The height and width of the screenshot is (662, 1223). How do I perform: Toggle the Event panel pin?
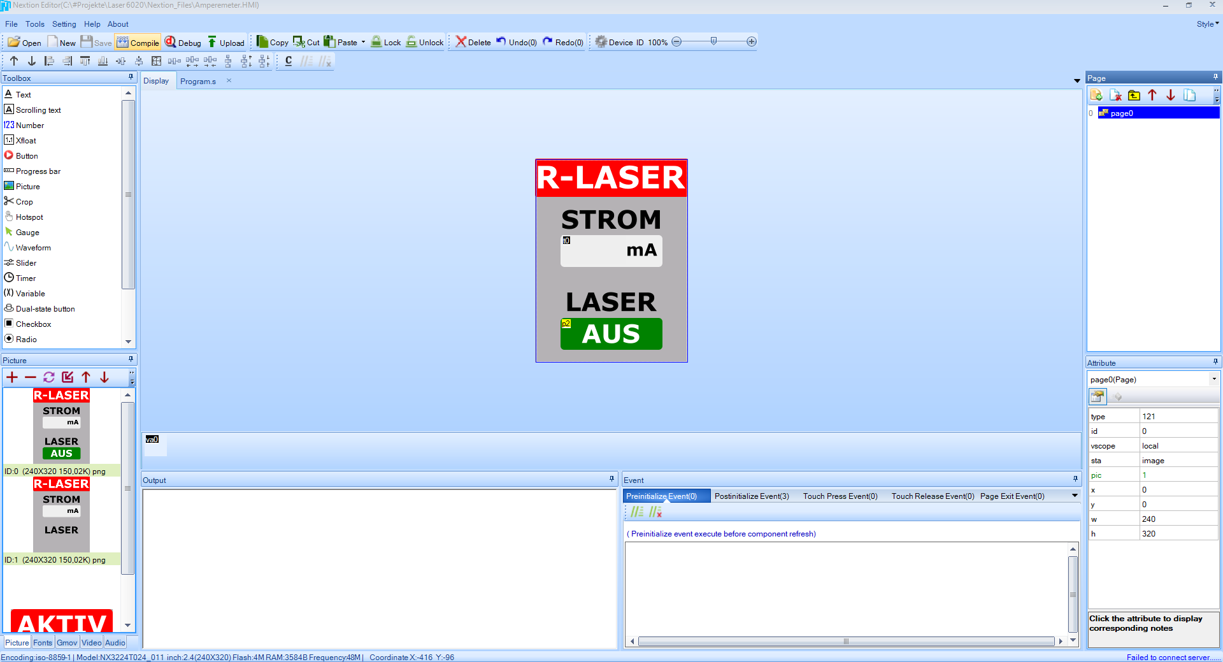click(x=1075, y=479)
